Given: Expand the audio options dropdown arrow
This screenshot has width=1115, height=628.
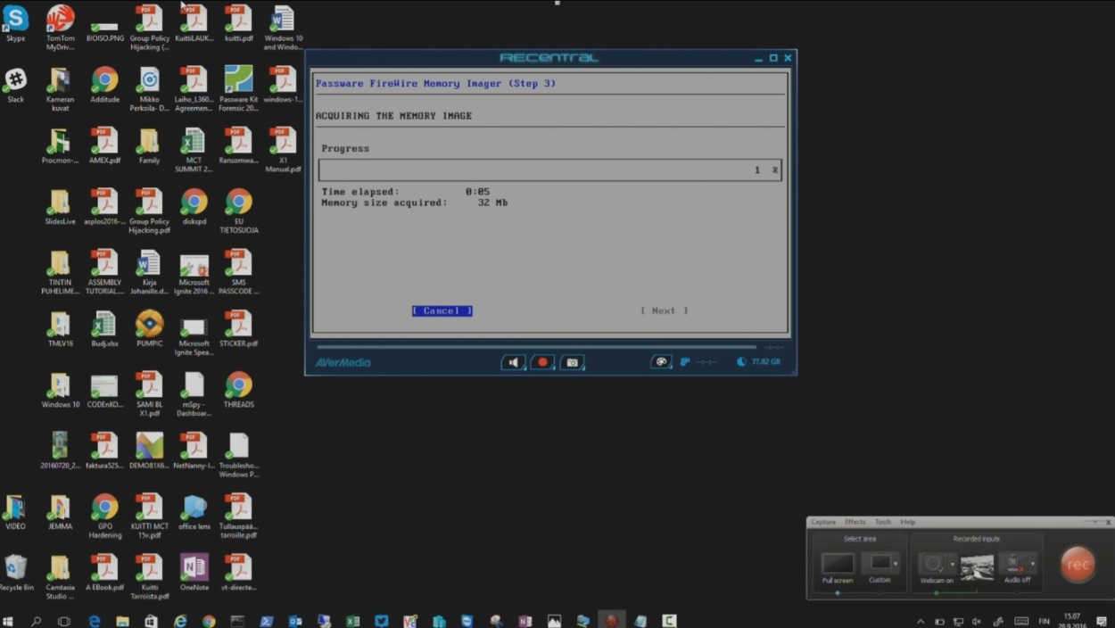Looking at the screenshot, I should (1033, 564).
